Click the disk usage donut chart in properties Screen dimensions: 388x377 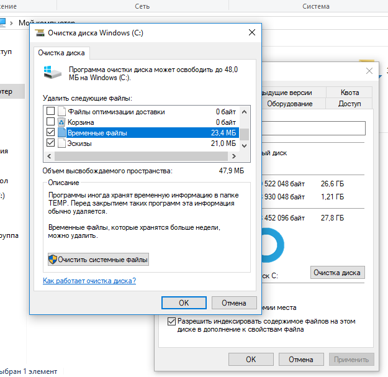(273, 245)
